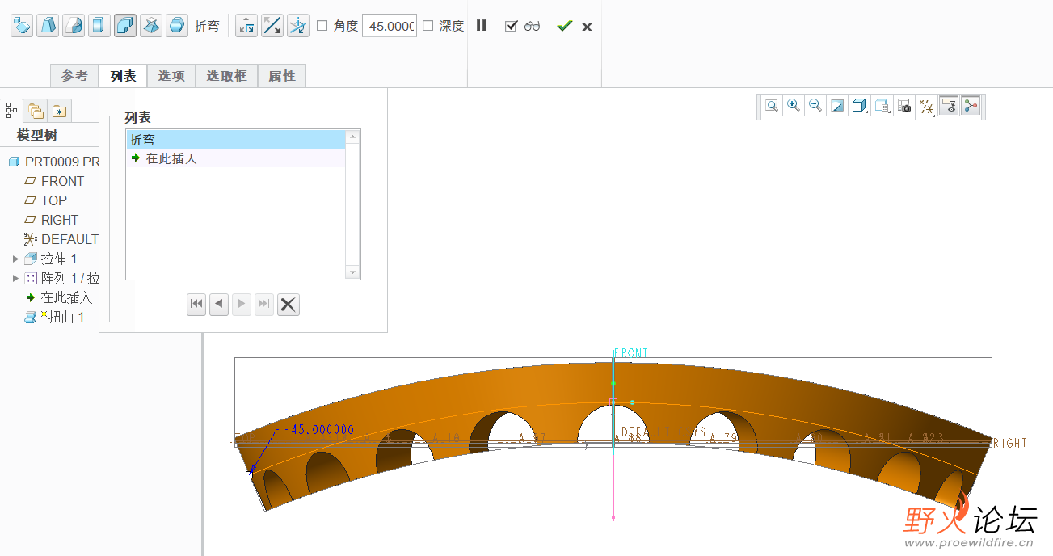This screenshot has height=556, width=1053.
Task: Click the -45.000000 angle dimension label
Action: [318, 429]
